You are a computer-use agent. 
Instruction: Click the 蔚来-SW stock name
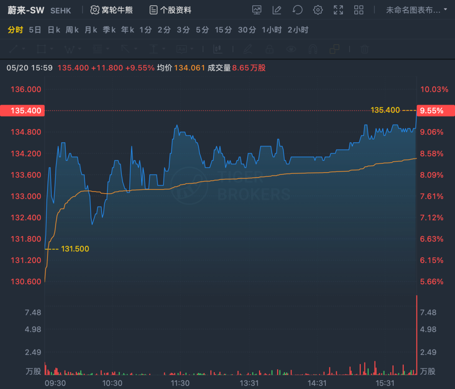(26, 10)
